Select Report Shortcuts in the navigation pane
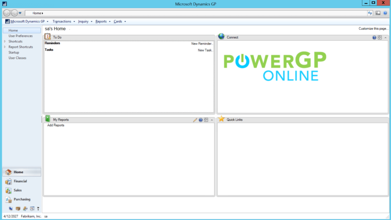391x220 pixels. [21, 47]
